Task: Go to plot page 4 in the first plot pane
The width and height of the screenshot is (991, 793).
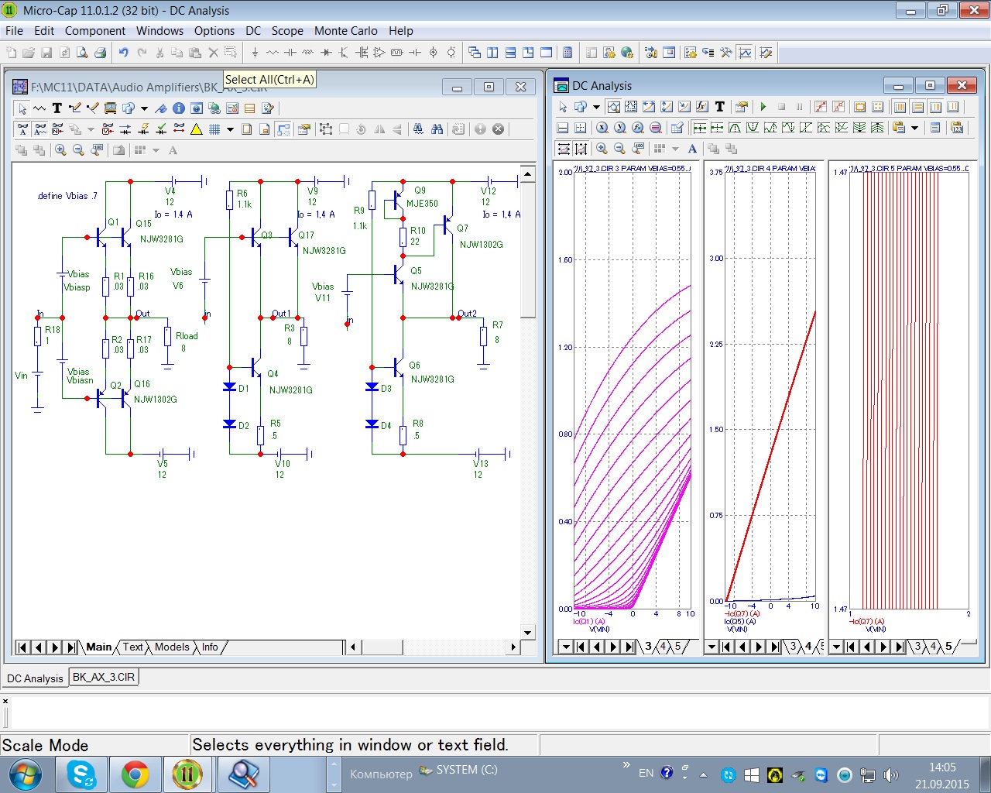Action: (663, 647)
